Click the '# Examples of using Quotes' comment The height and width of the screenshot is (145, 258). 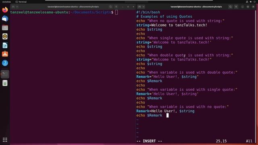(x=164, y=17)
